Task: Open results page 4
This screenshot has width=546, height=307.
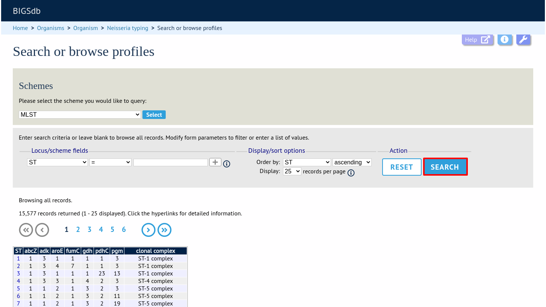Action: point(101,230)
